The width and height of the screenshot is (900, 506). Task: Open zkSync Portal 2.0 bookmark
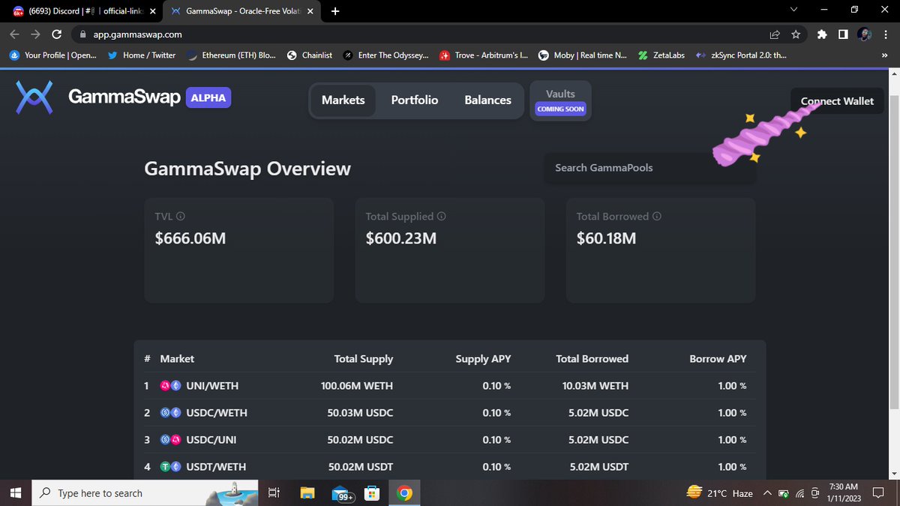click(x=741, y=55)
